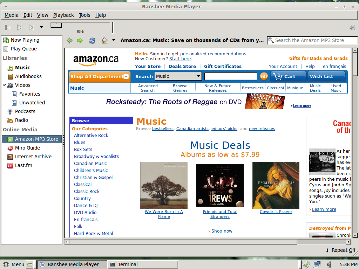Open the dropdown arrow next to Home icon
Image resolution: width=359 pixels, height=269 pixels.
tap(114, 40)
